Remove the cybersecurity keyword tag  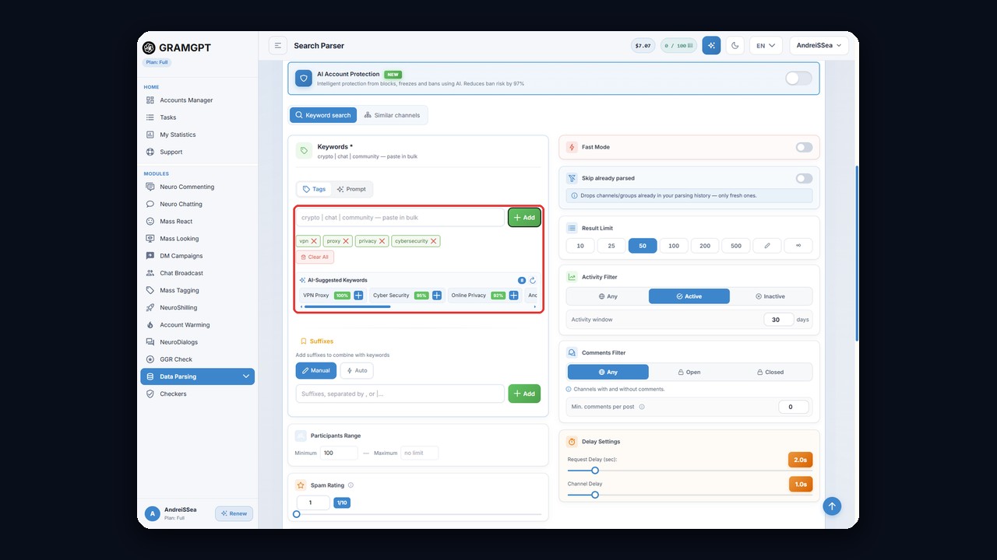(x=434, y=241)
